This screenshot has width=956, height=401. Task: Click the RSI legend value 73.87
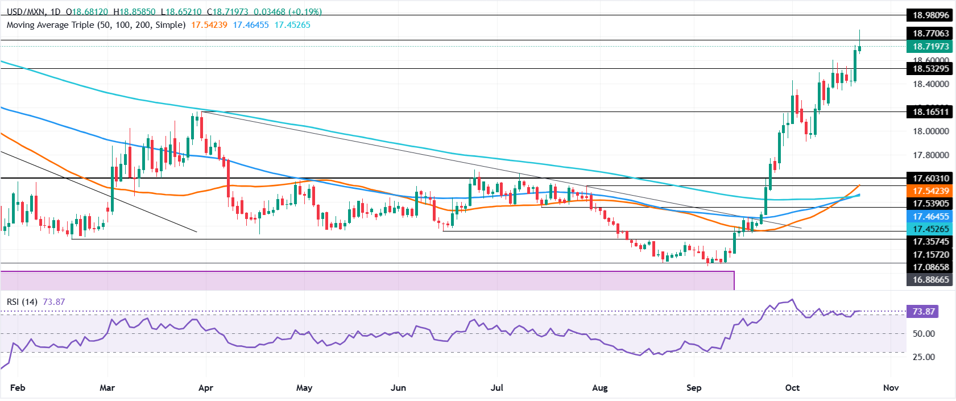click(53, 301)
